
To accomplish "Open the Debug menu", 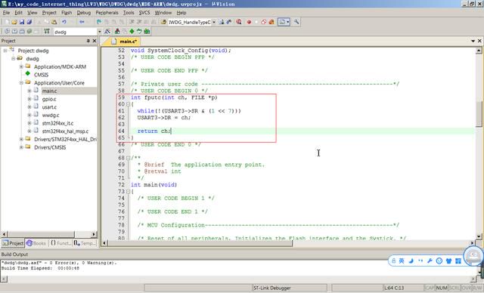I will 84,13.
